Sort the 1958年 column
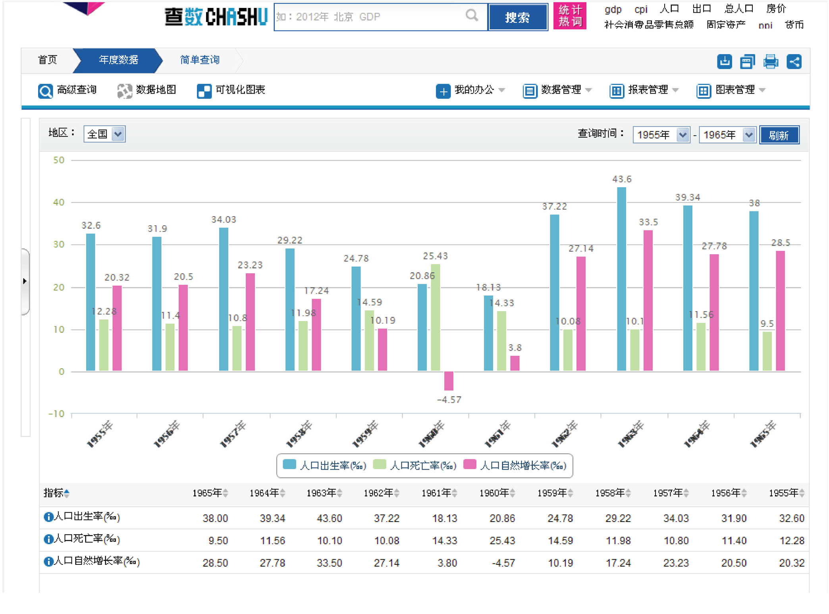The height and width of the screenshot is (614, 829). [x=628, y=493]
